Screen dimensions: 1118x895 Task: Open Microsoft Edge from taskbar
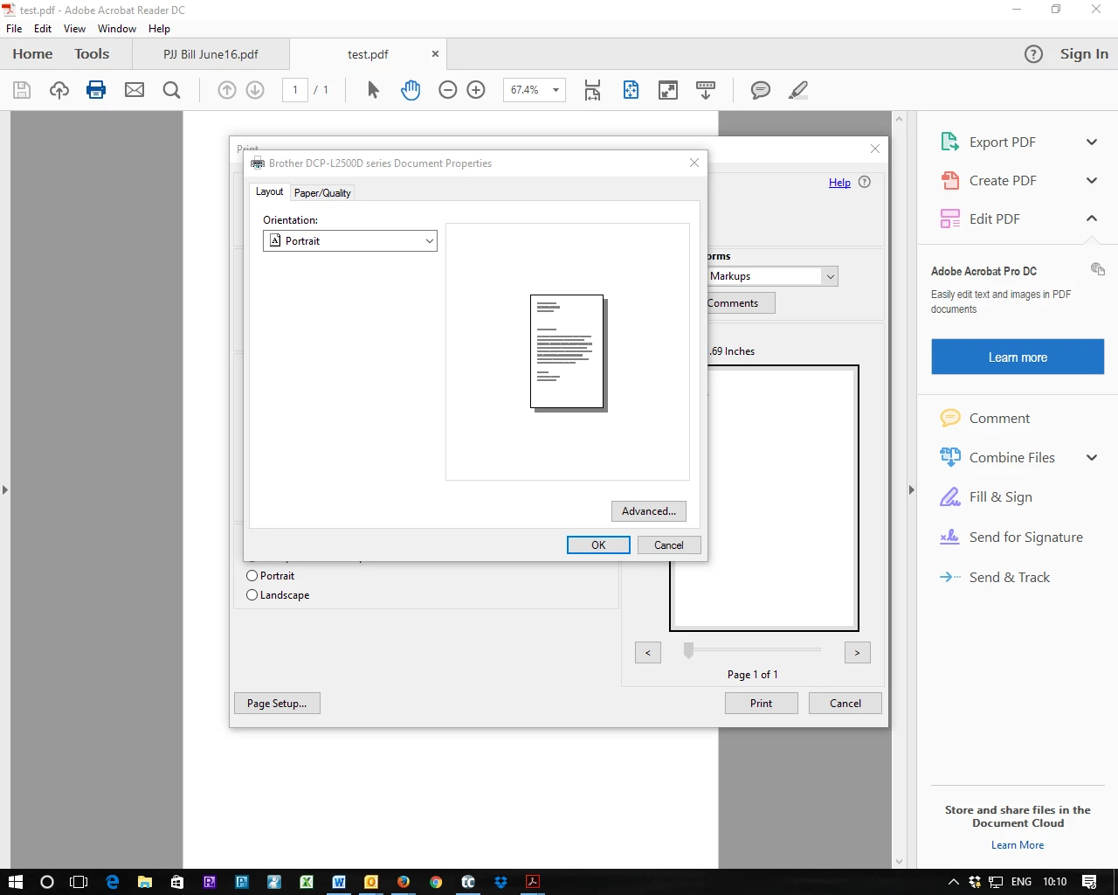click(x=113, y=882)
